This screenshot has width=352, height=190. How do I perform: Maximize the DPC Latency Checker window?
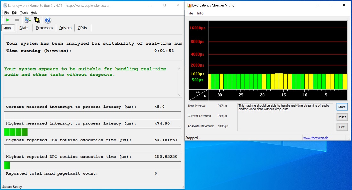331,5
